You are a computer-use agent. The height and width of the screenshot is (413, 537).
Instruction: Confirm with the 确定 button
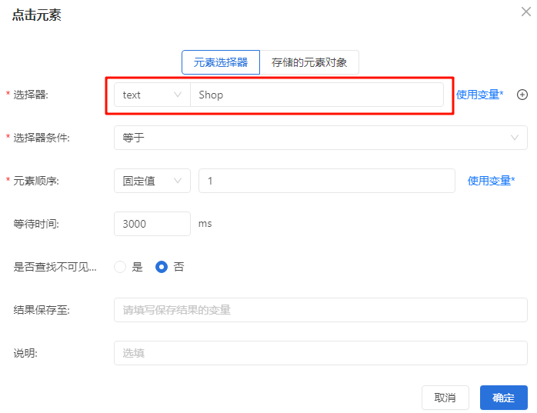coord(503,398)
